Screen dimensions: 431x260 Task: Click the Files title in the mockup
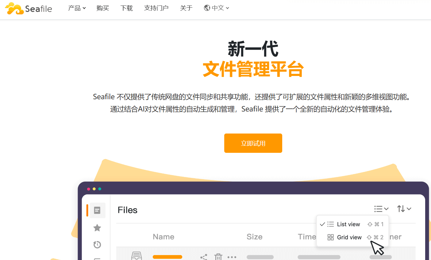tap(128, 210)
